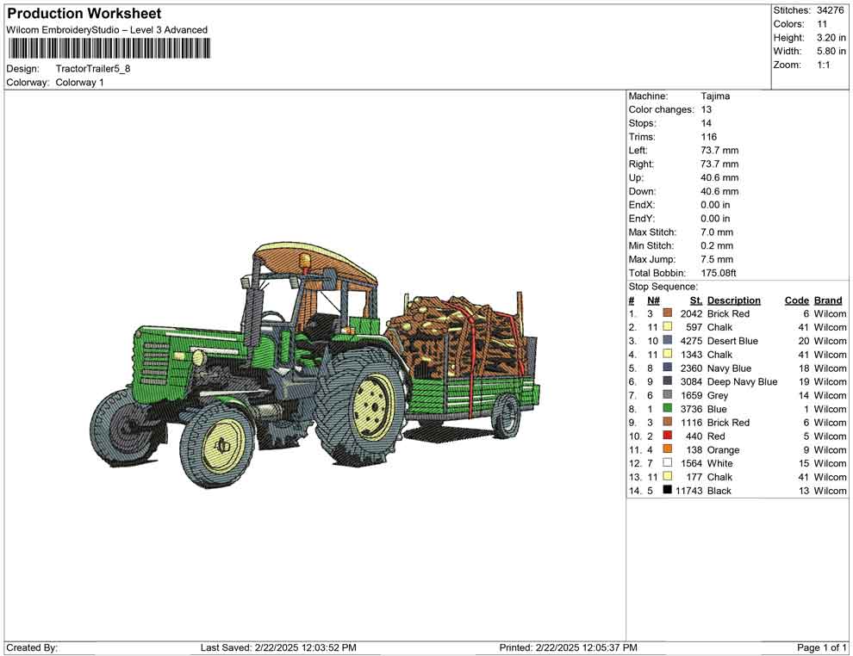Click the Blue swatch in row 8
The height and width of the screenshot is (656, 853).
668,409
